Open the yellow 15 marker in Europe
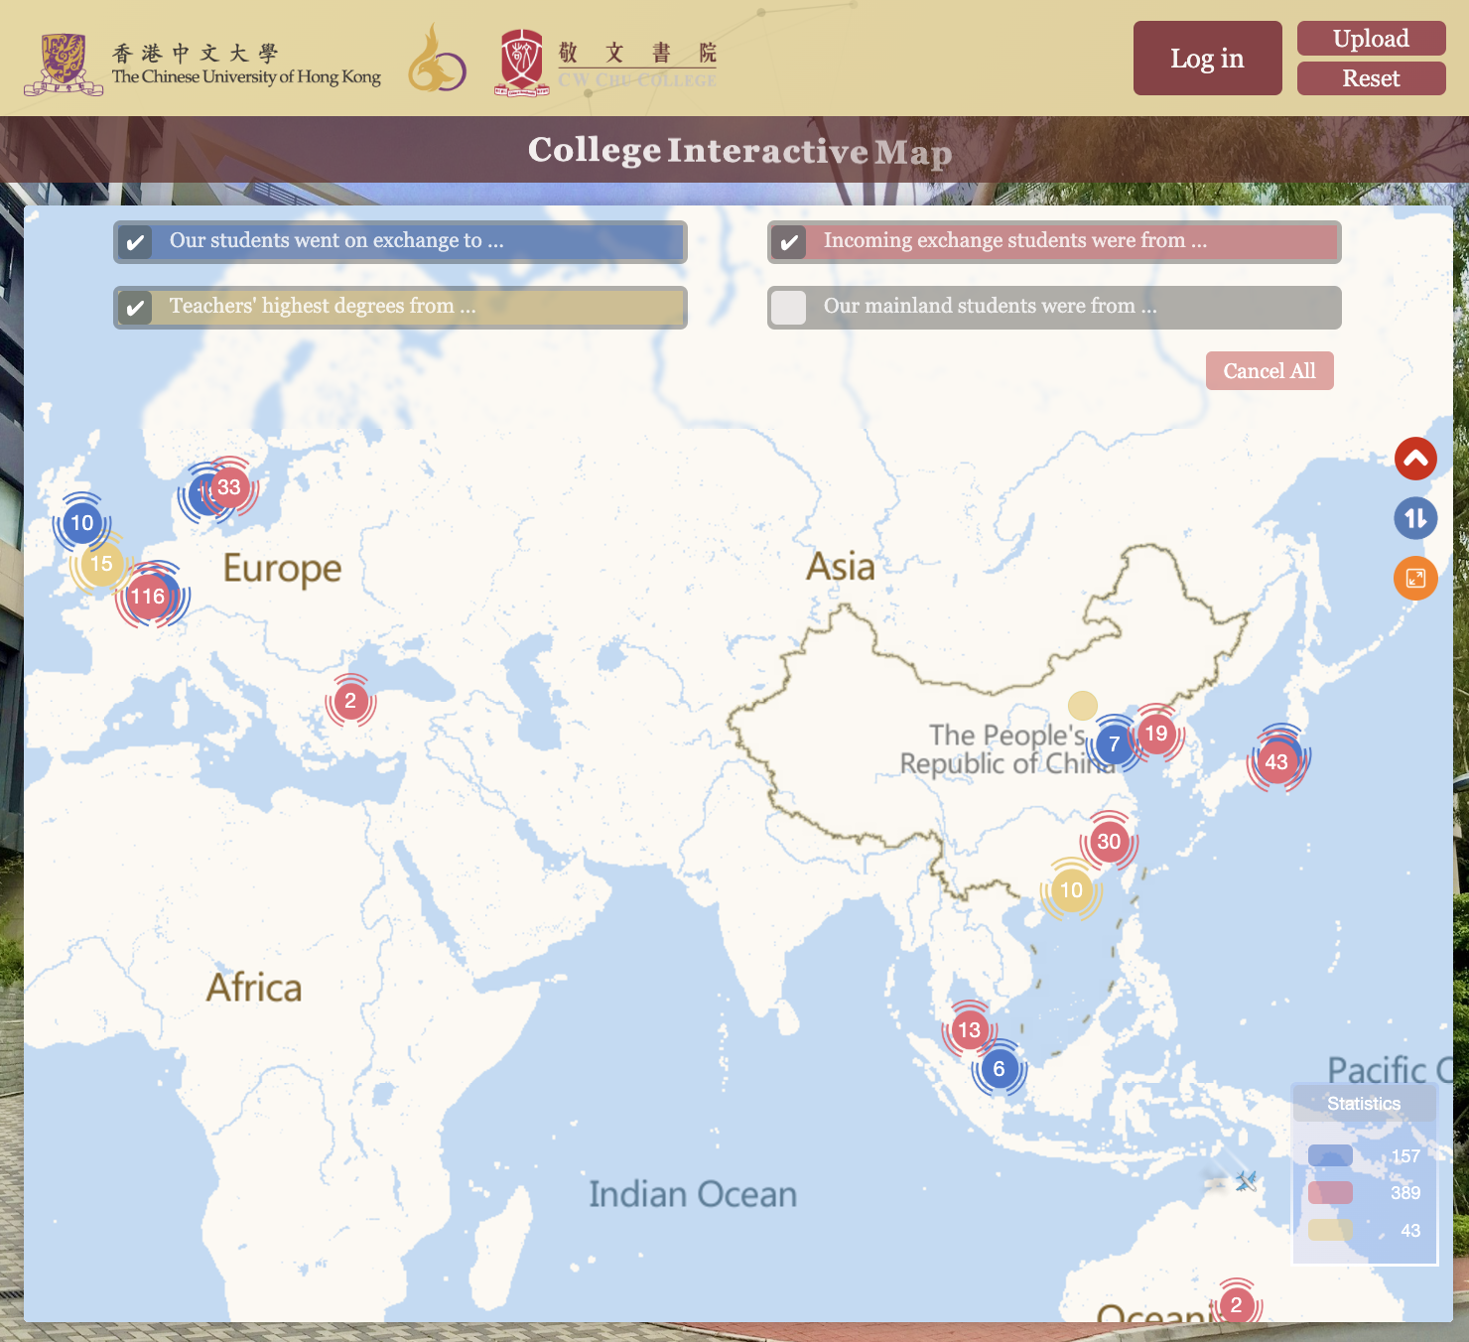The width and height of the screenshot is (1469, 1342). coord(101,564)
